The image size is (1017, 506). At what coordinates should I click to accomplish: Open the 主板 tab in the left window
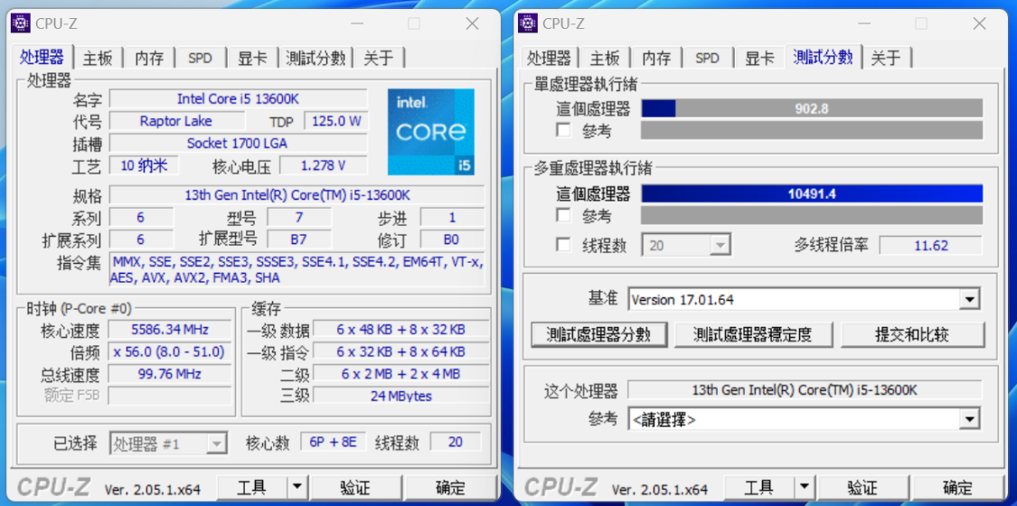[98, 59]
